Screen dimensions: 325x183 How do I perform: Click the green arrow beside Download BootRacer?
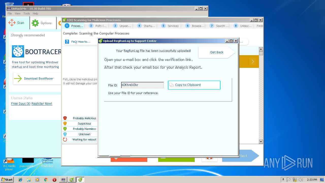click(x=18, y=79)
